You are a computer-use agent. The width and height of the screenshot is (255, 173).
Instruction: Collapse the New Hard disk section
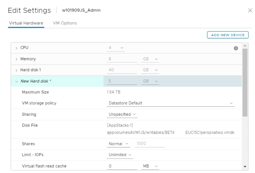coord(17,81)
